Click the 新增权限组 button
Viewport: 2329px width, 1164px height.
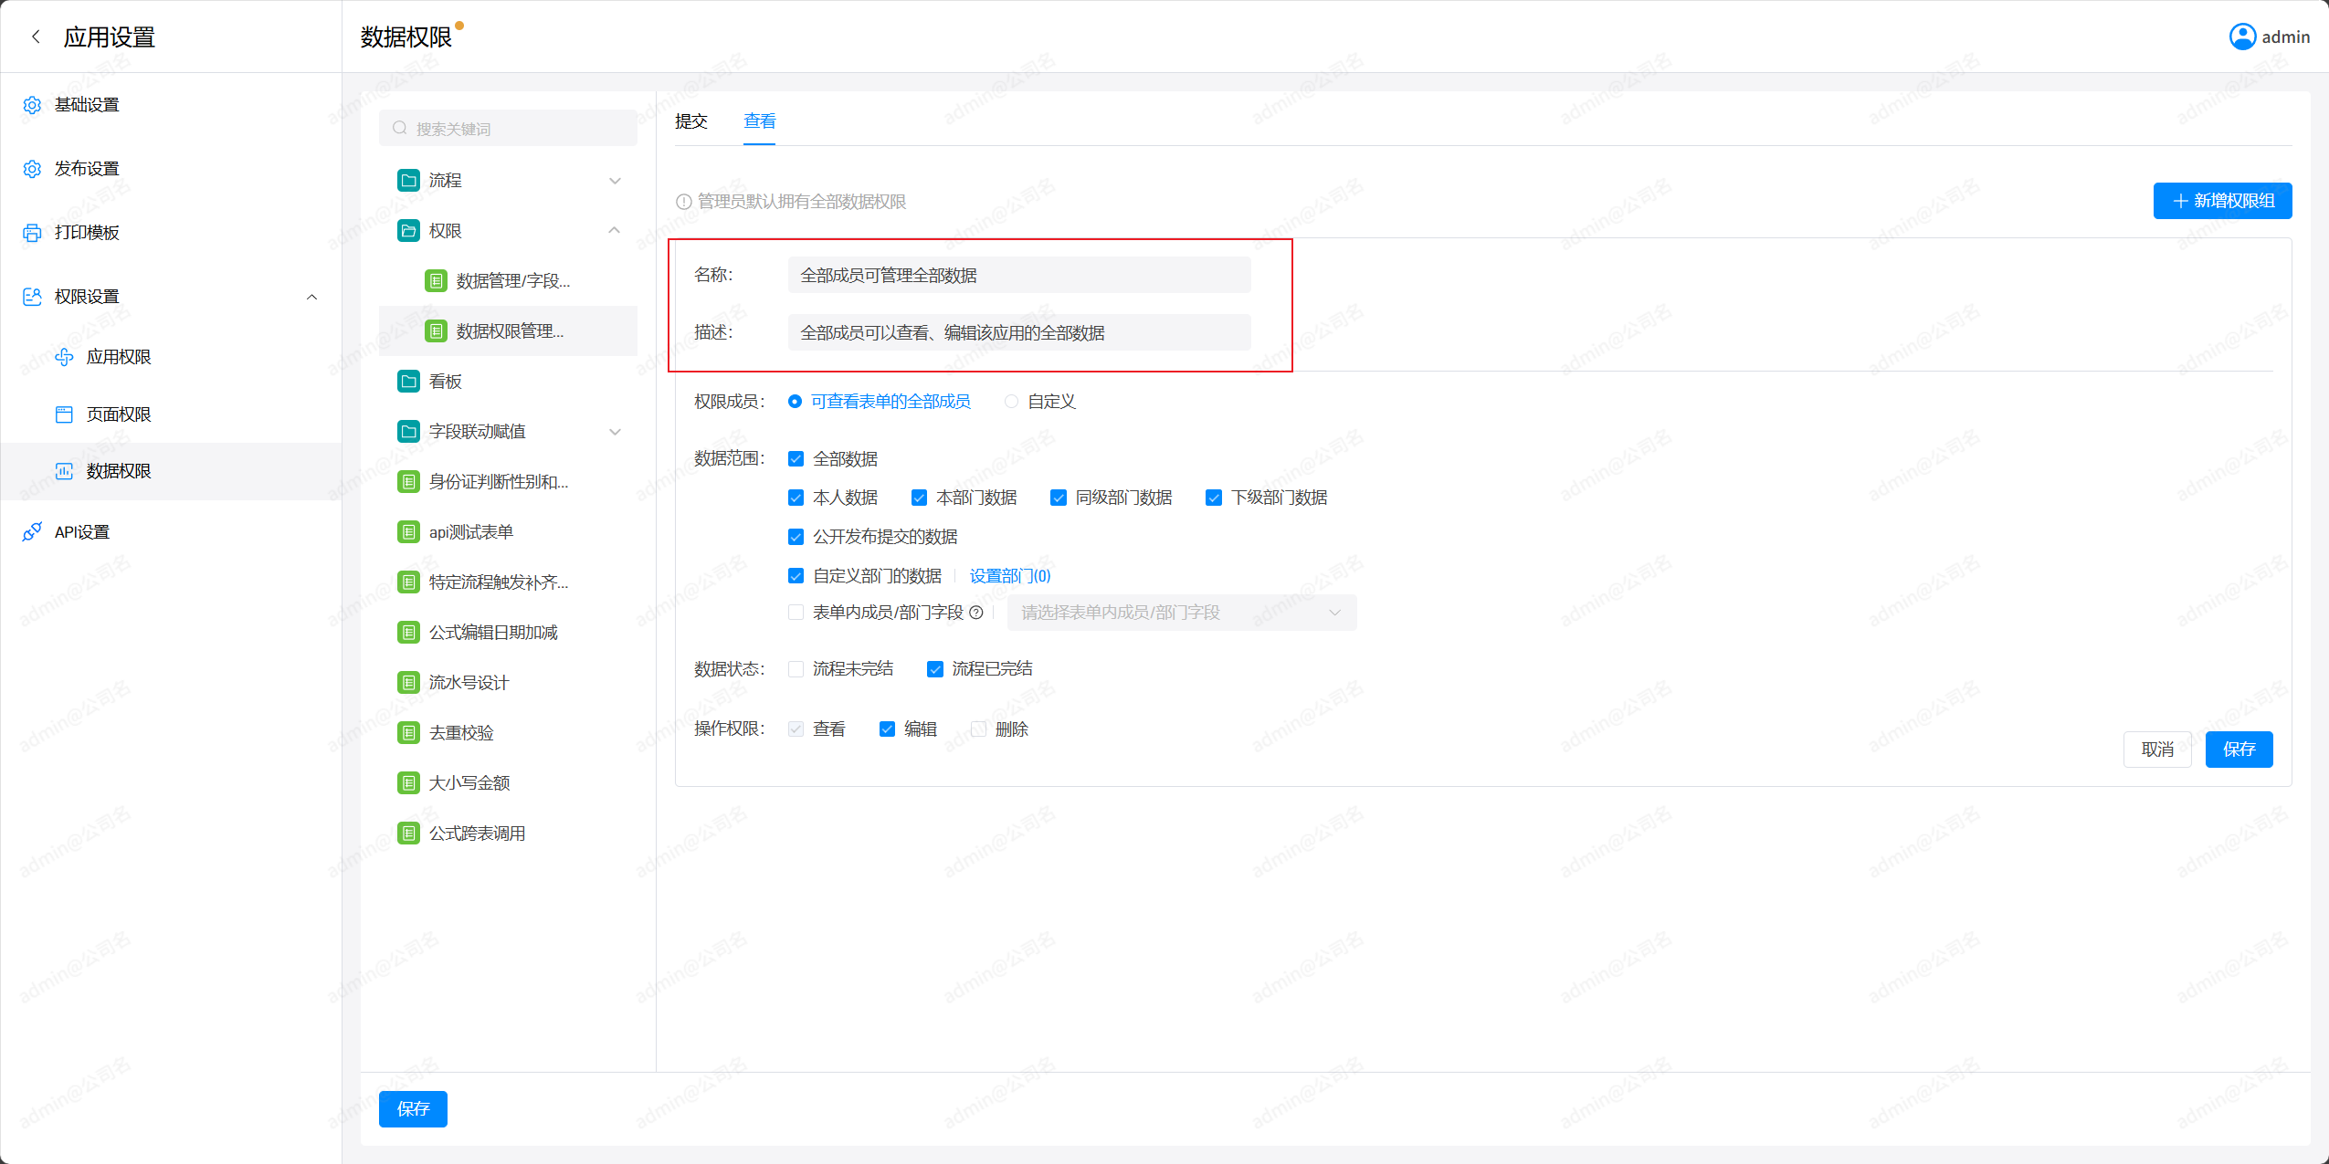click(x=2221, y=201)
